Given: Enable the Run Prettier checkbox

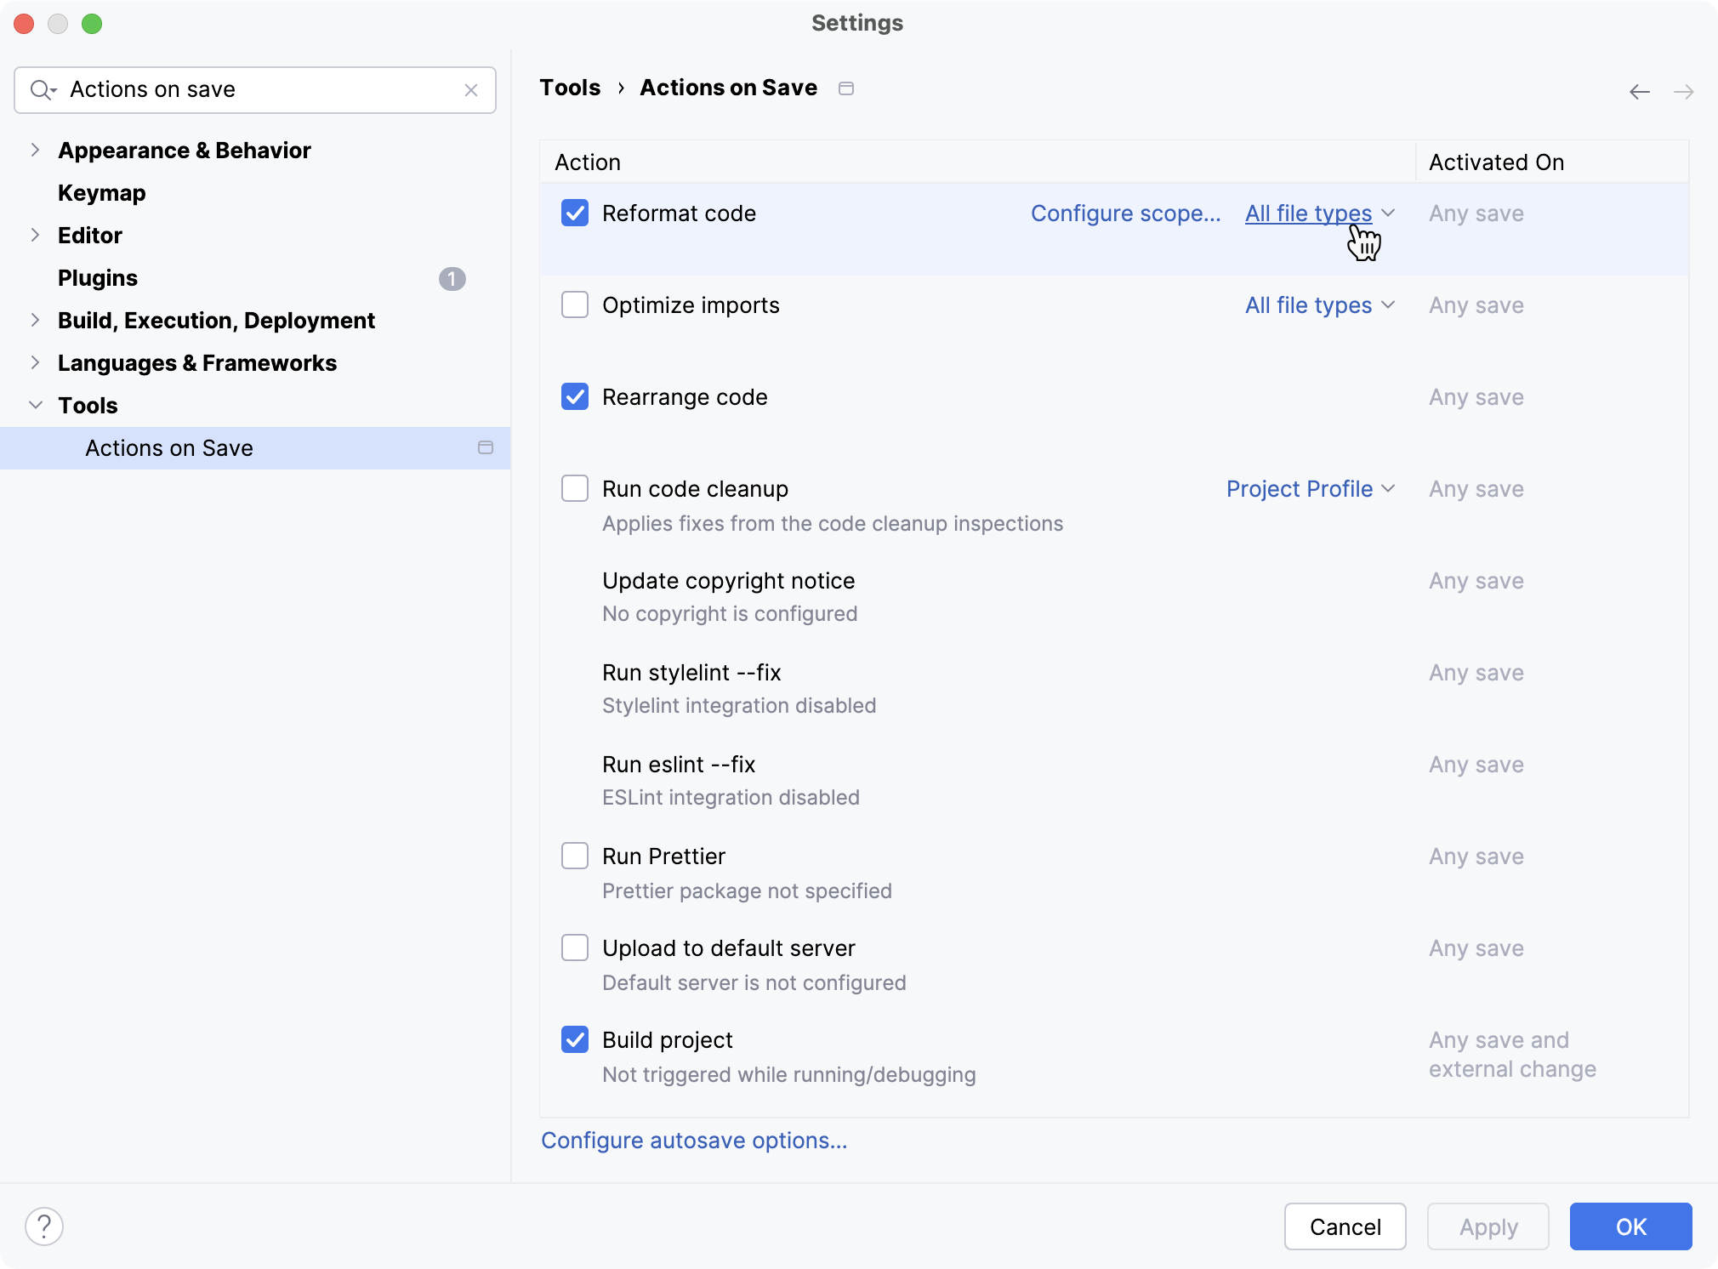Looking at the screenshot, I should click(574, 856).
